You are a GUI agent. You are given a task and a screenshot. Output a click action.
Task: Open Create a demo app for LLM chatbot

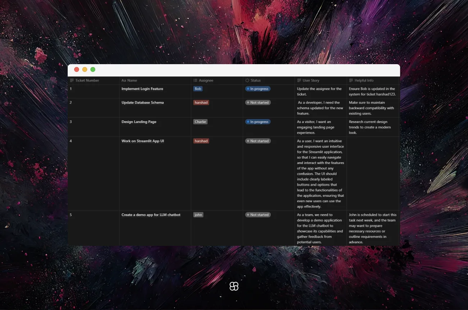pyautogui.click(x=151, y=215)
